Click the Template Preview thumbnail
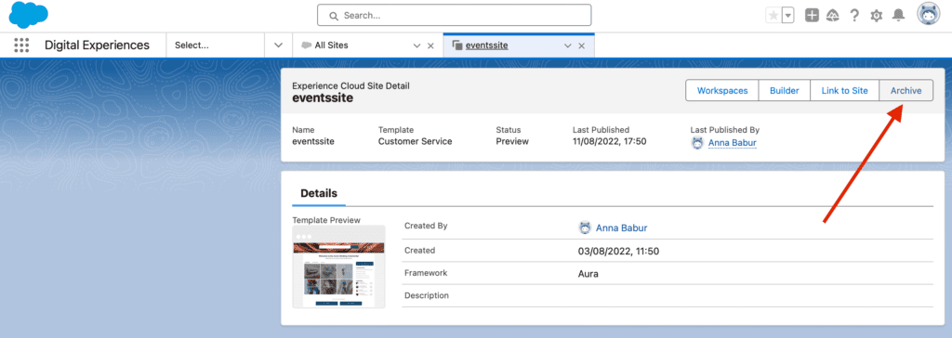 tap(338, 266)
